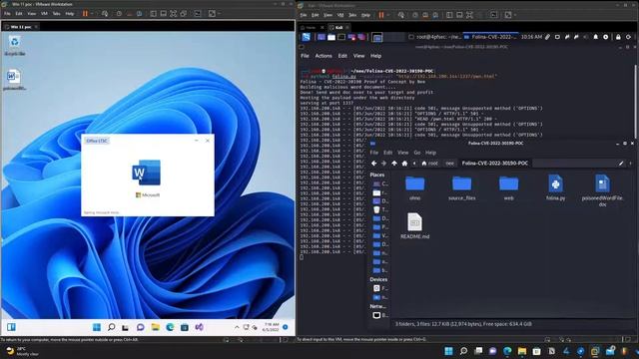Go back in the file manager

(373, 164)
